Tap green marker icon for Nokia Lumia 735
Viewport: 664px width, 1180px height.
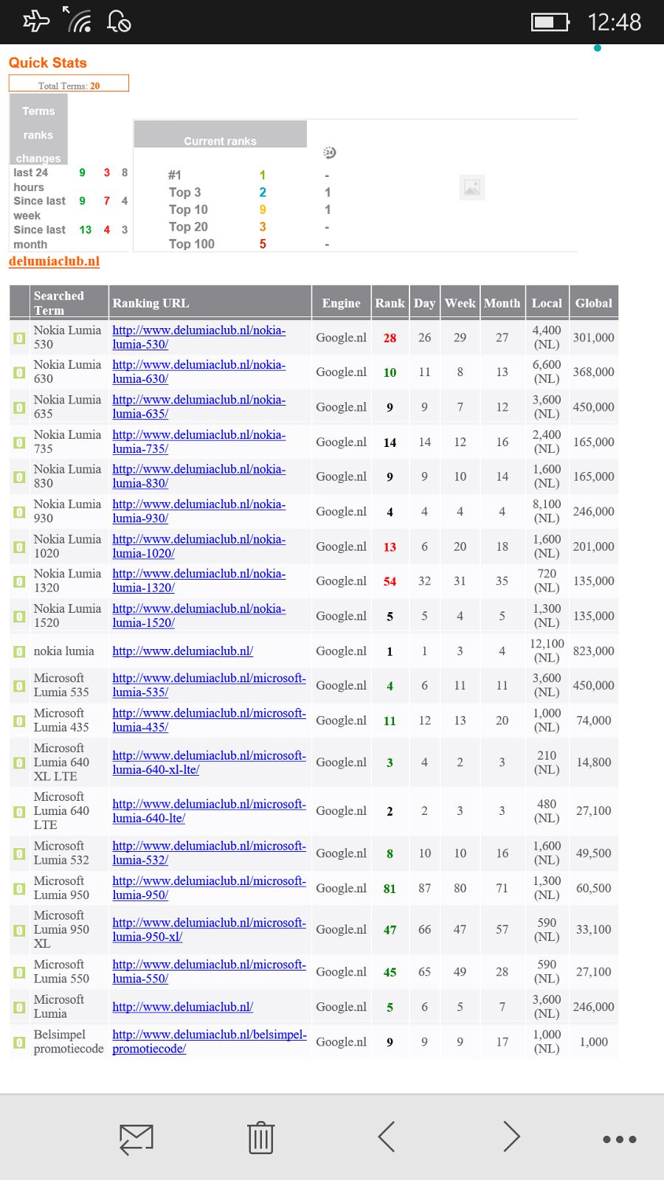tap(20, 442)
